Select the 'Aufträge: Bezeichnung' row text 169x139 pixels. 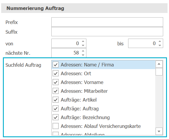click(x=85, y=117)
